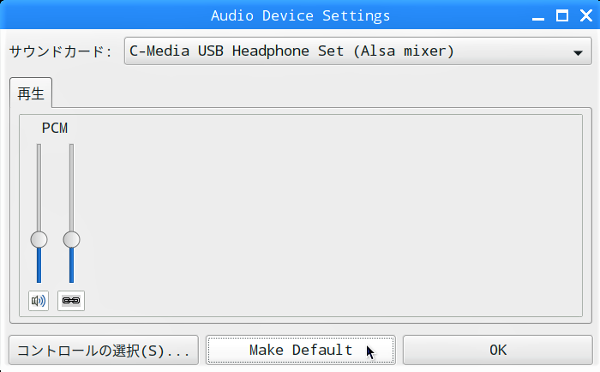Mute the PCM channel with the speaker icon

click(x=39, y=301)
